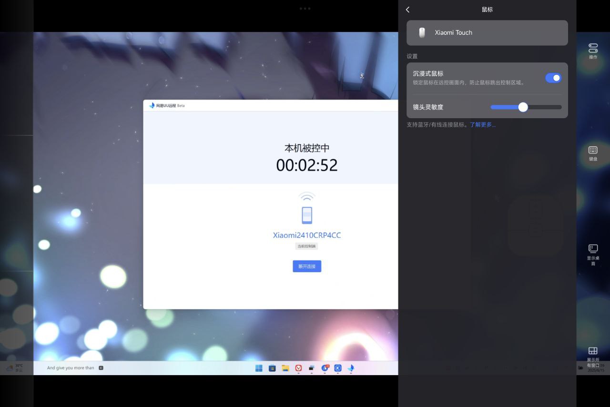Click the 00:02:52 session timer
The height and width of the screenshot is (407, 610).
[x=307, y=165]
